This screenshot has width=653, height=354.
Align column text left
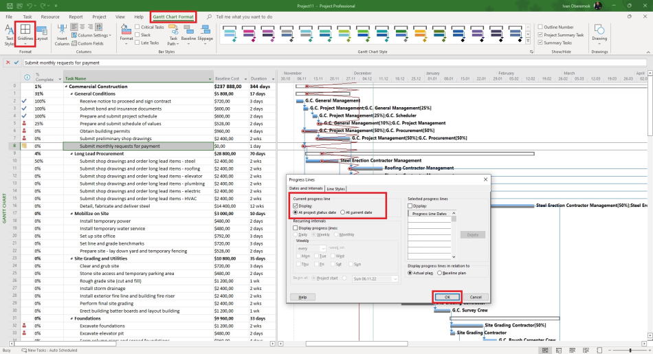click(74, 27)
